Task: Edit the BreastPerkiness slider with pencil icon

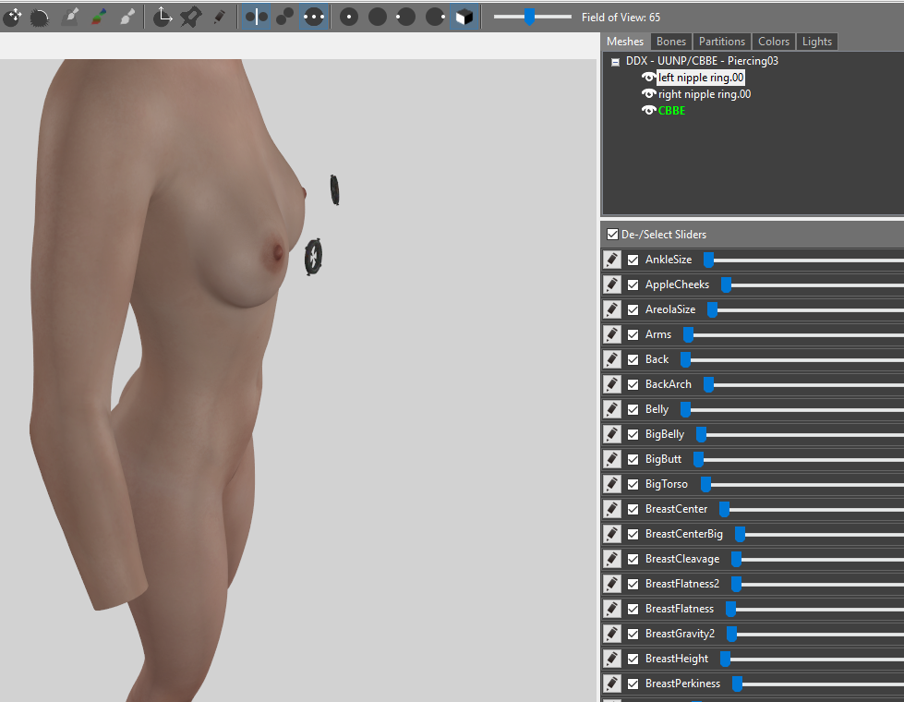Action: pos(612,684)
